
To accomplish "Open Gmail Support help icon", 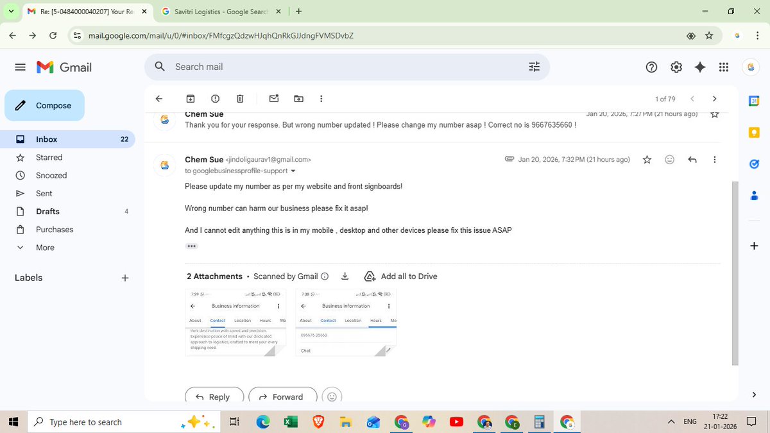I will point(651,67).
